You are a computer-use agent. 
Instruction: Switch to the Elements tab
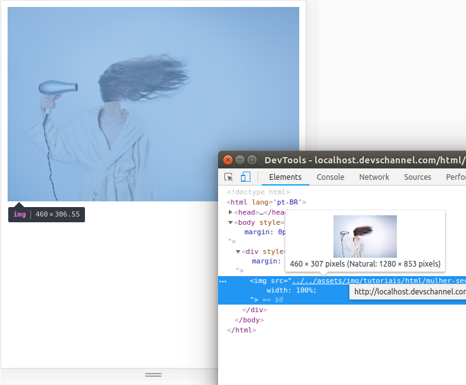pos(285,177)
